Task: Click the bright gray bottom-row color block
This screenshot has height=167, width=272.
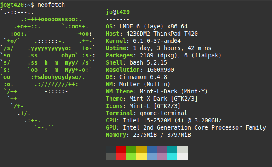Action: tap(111, 157)
